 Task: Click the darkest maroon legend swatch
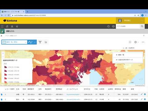[x=6, y=67]
